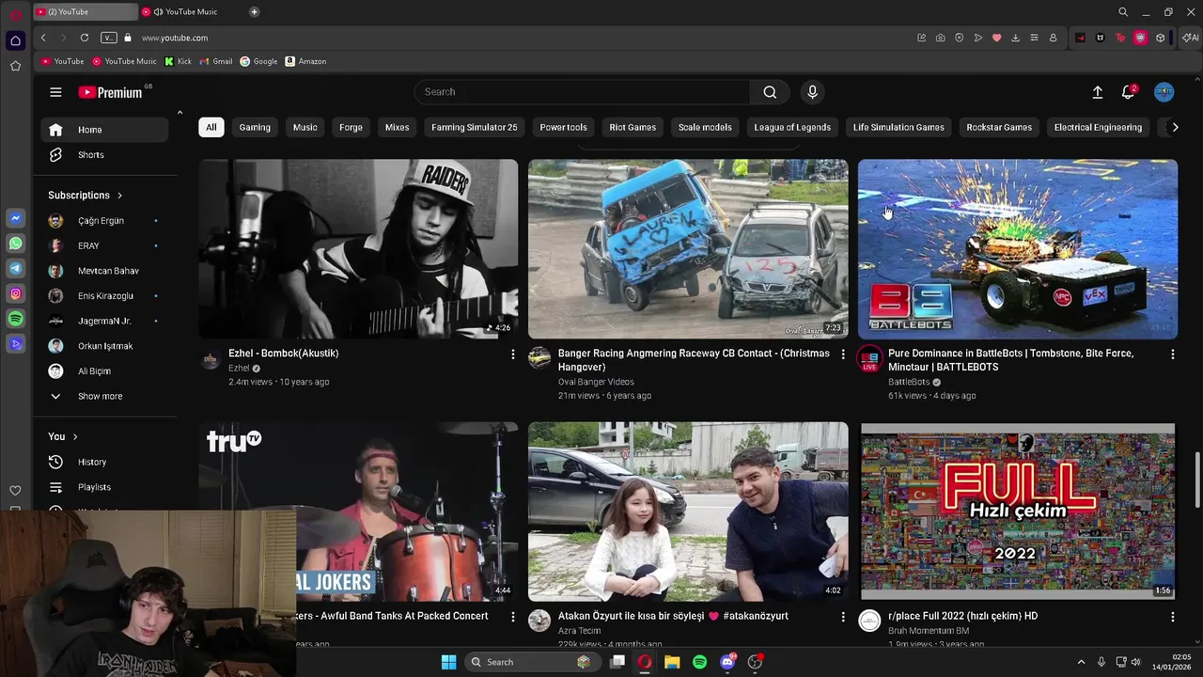This screenshot has height=677, width=1203.
Task: Expand the You section chevron
Action: point(75,436)
